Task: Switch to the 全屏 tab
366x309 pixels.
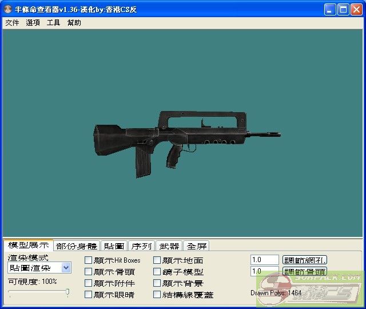Action: [196, 246]
